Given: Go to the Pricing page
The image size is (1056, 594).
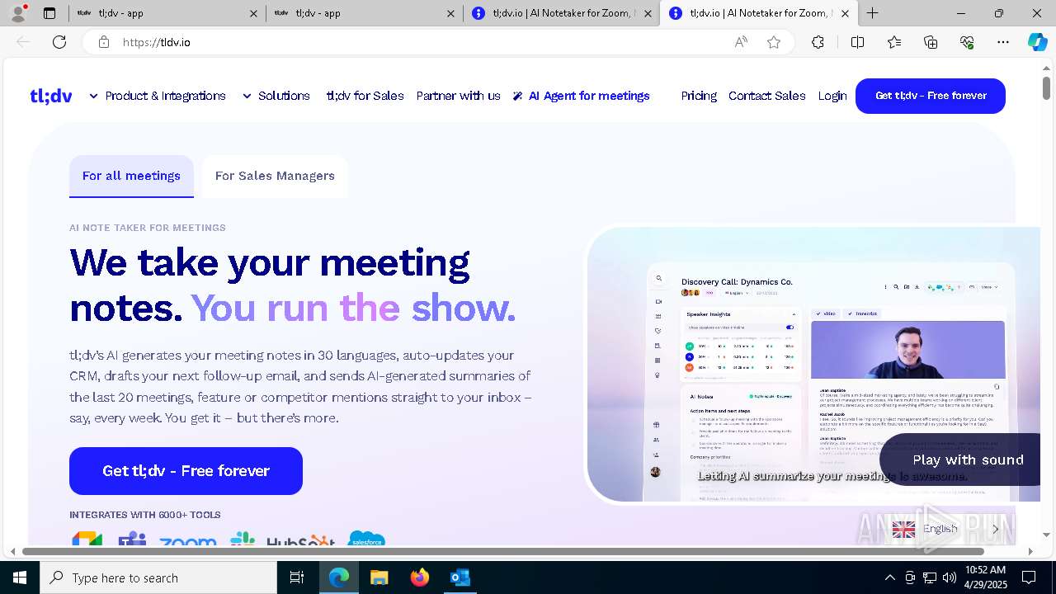Looking at the screenshot, I should click(x=699, y=96).
